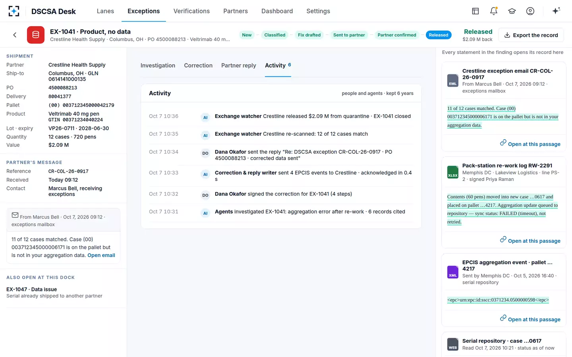
Task: Switch to the Investigation tab
Action: [x=158, y=65]
